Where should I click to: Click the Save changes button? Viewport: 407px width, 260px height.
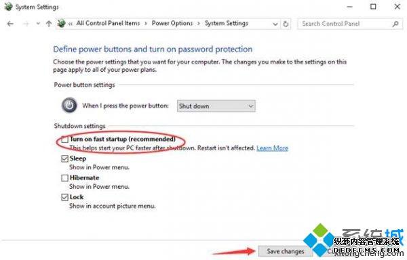tap(286, 251)
